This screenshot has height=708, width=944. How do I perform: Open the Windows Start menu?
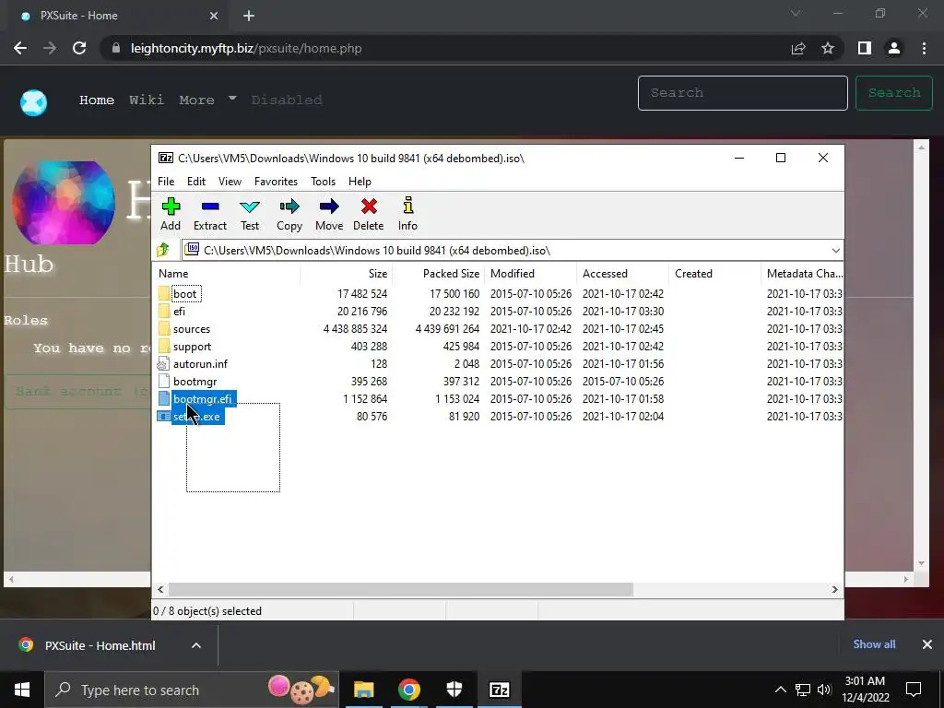(x=22, y=690)
